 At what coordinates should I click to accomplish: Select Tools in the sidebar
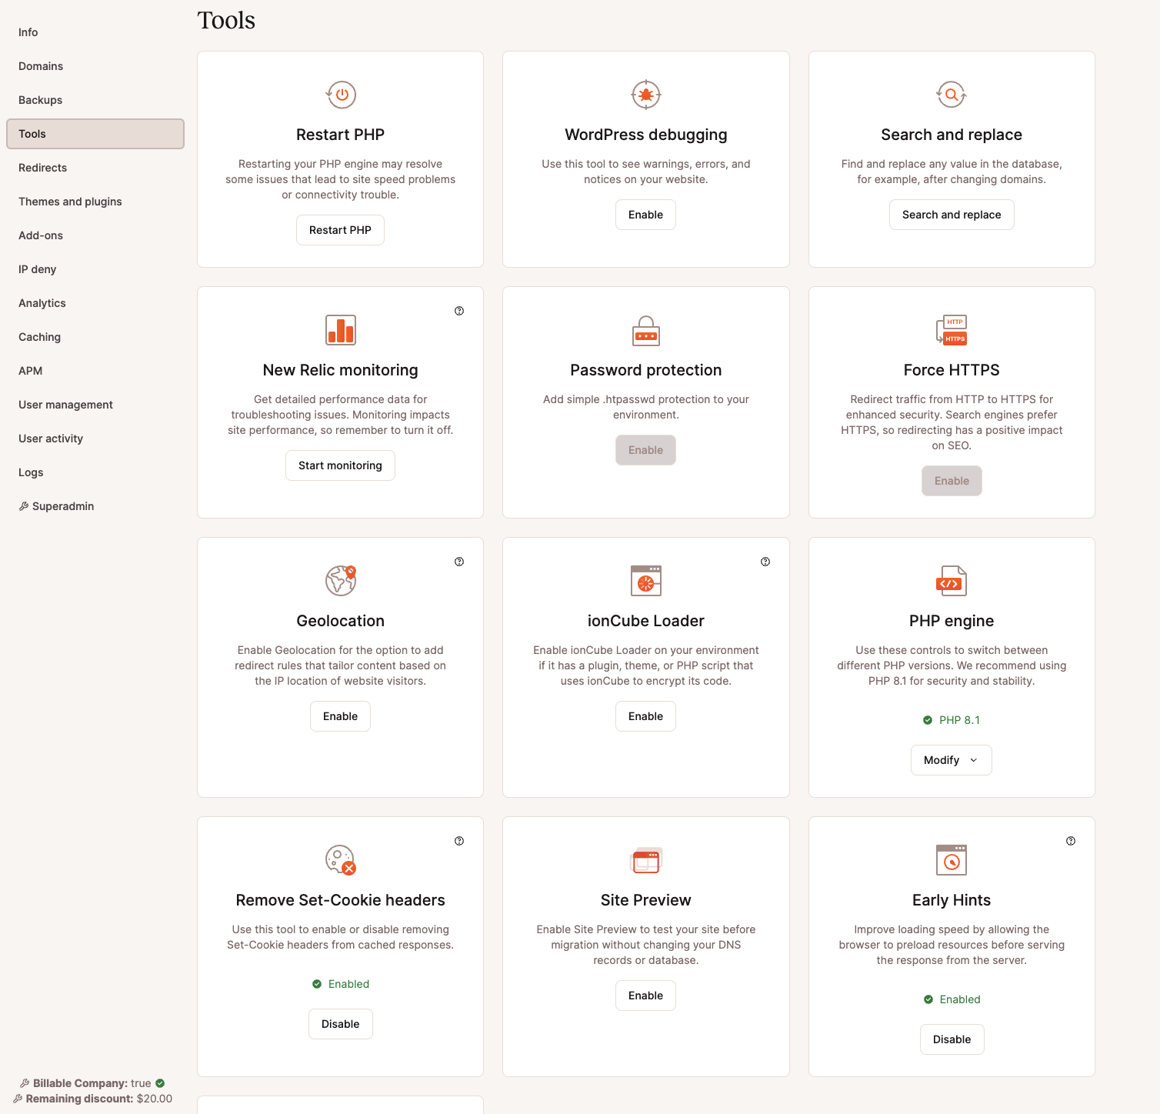click(95, 134)
